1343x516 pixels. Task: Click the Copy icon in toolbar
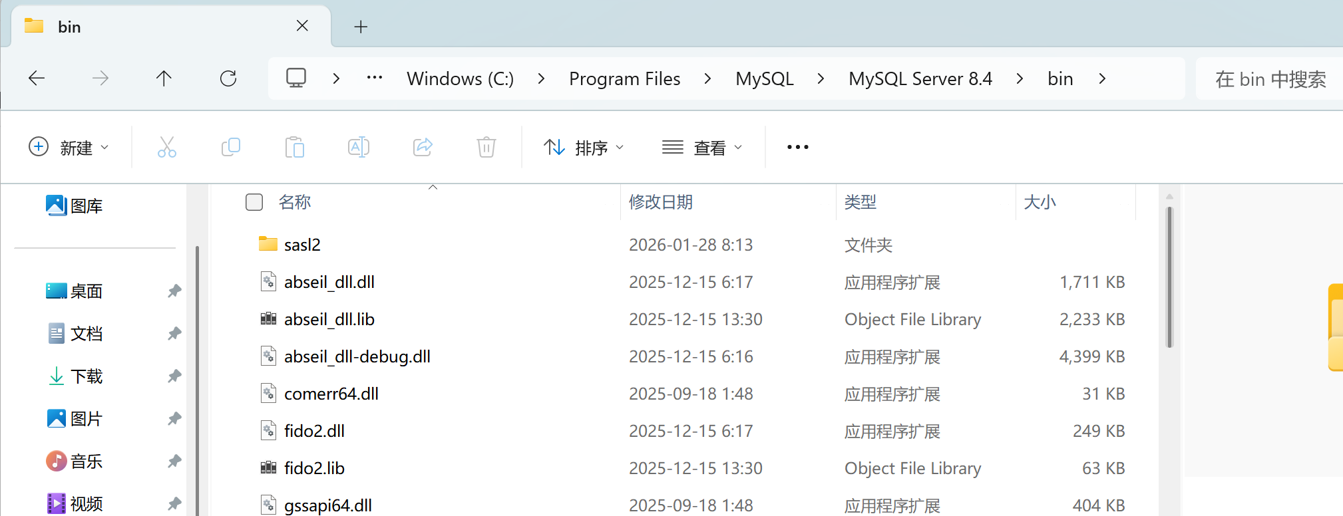pos(230,147)
